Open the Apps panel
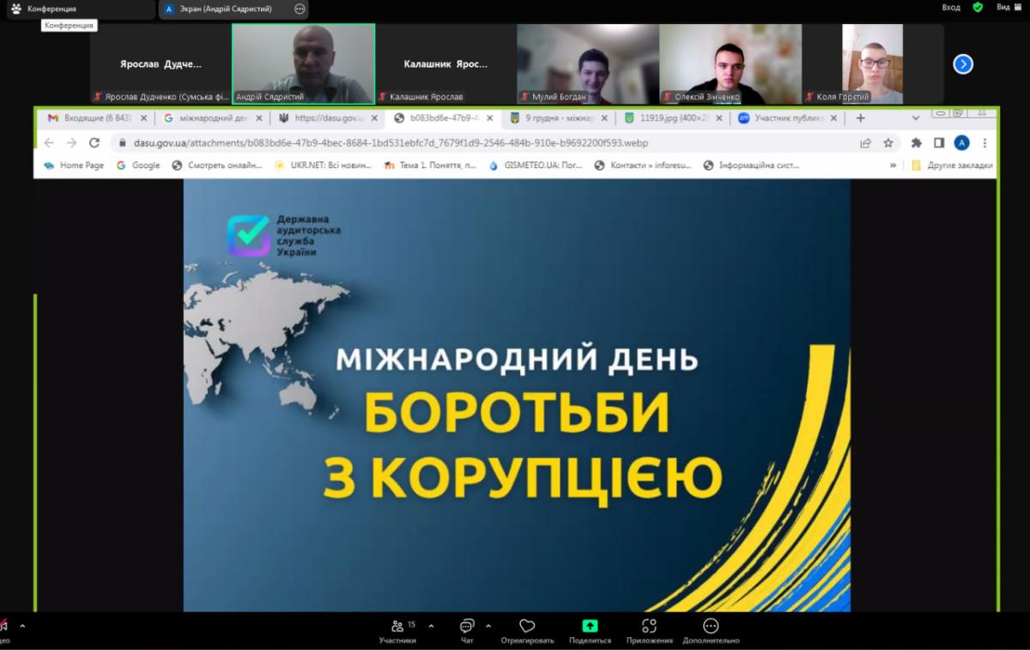The width and height of the screenshot is (1030, 650). 649,630
